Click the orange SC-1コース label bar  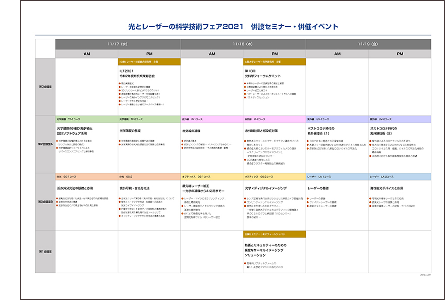point(86,177)
